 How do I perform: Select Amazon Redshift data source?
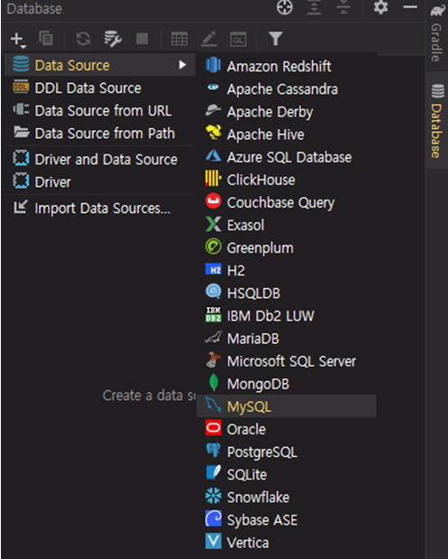[287, 66]
